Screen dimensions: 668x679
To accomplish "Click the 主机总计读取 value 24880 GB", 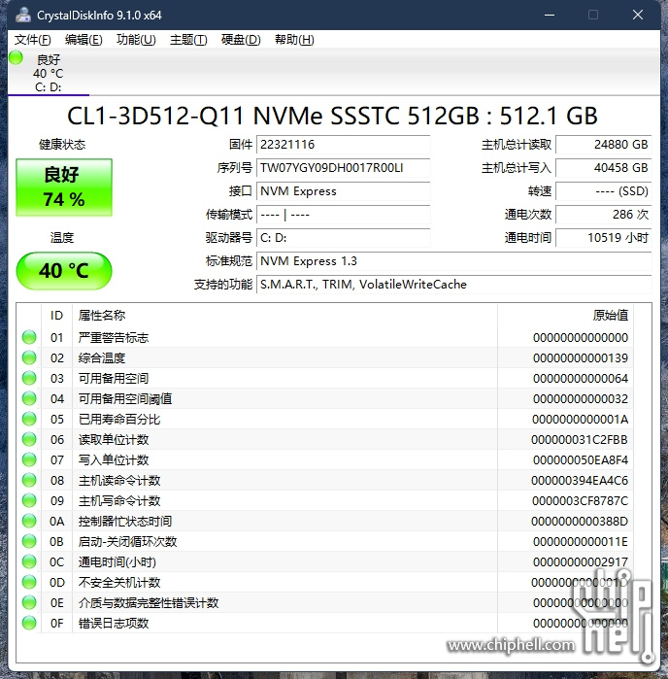I will 604,145.
